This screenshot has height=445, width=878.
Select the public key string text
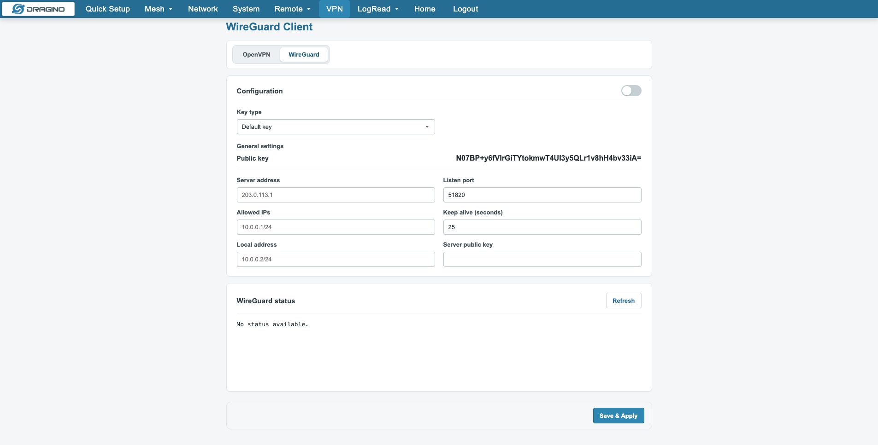point(548,158)
